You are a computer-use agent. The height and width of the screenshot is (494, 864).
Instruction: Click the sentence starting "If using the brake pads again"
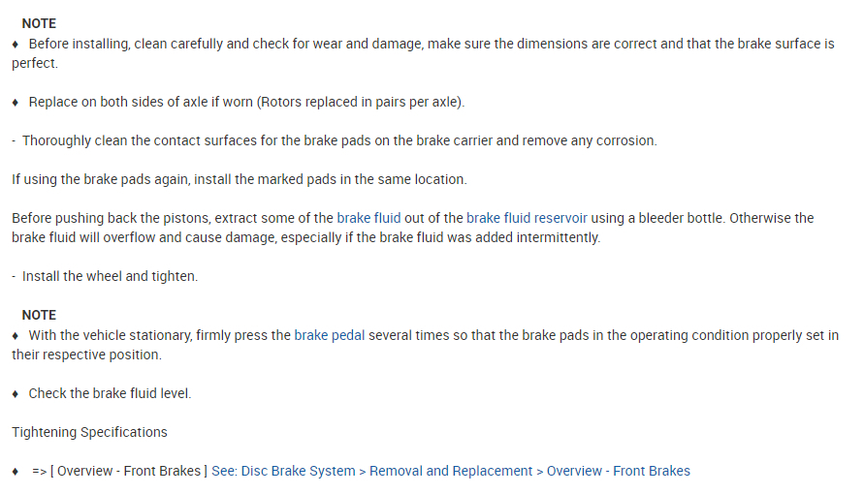pyautogui.click(x=239, y=179)
